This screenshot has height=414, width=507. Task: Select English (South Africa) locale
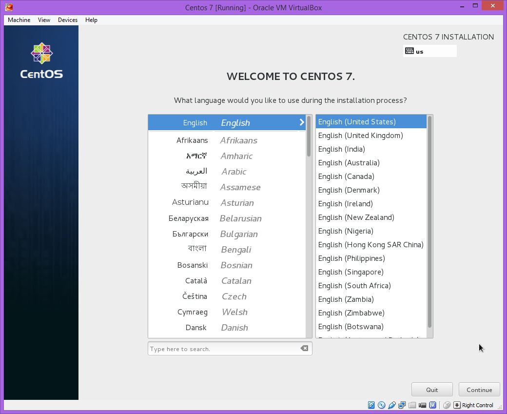371,286
